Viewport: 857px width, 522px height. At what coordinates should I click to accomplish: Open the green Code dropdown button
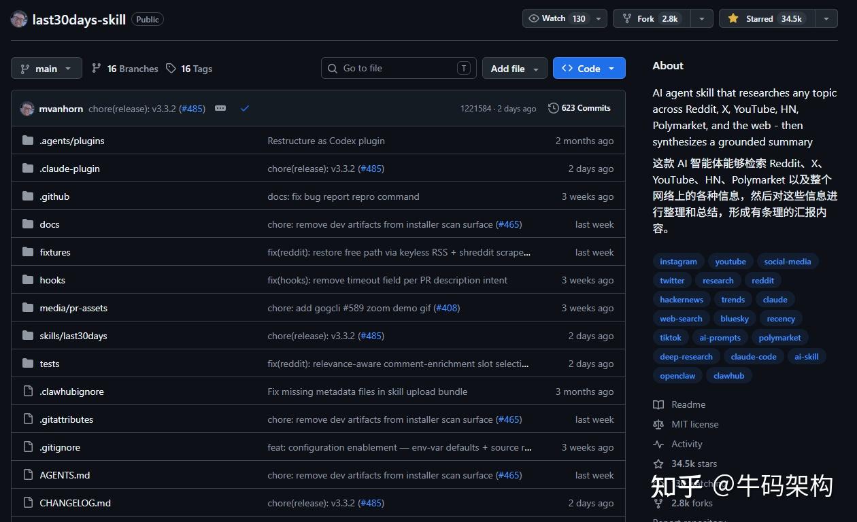pos(589,68)
